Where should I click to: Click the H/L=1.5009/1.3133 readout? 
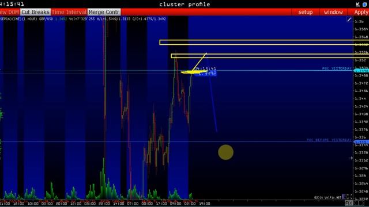point(114,19)
